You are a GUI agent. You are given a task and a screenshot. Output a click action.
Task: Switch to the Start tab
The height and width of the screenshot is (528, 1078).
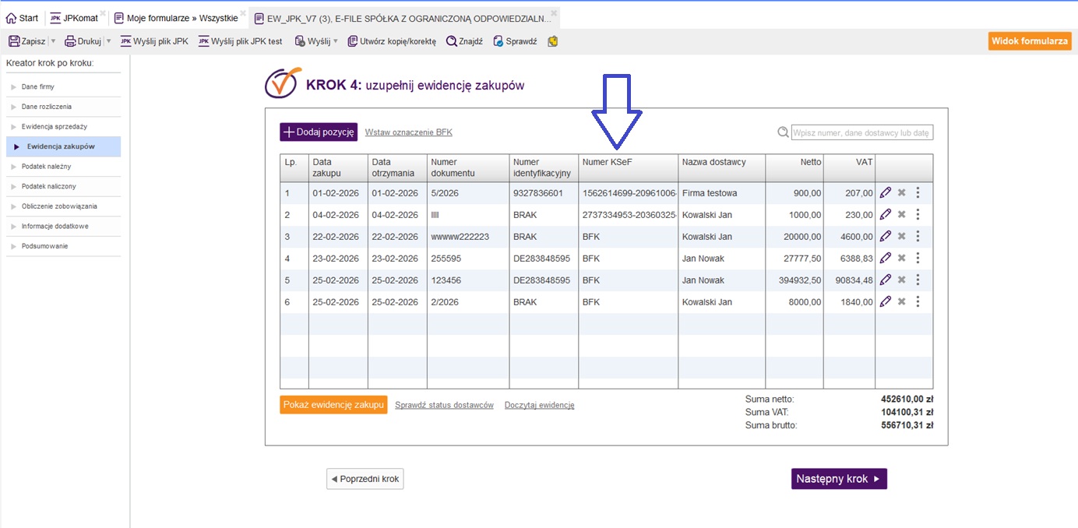[x=22, y=18]
